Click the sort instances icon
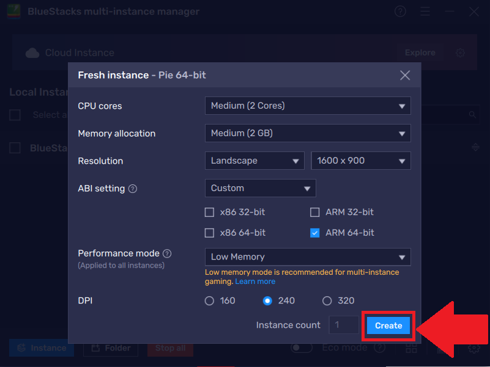 tap(475, 147)
